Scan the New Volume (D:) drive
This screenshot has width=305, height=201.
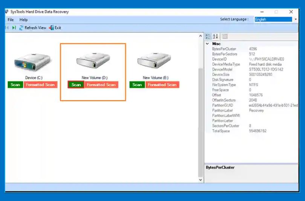(76, 85)
